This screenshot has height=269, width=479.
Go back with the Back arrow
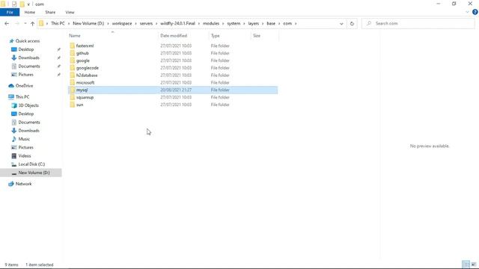[7, 23]
